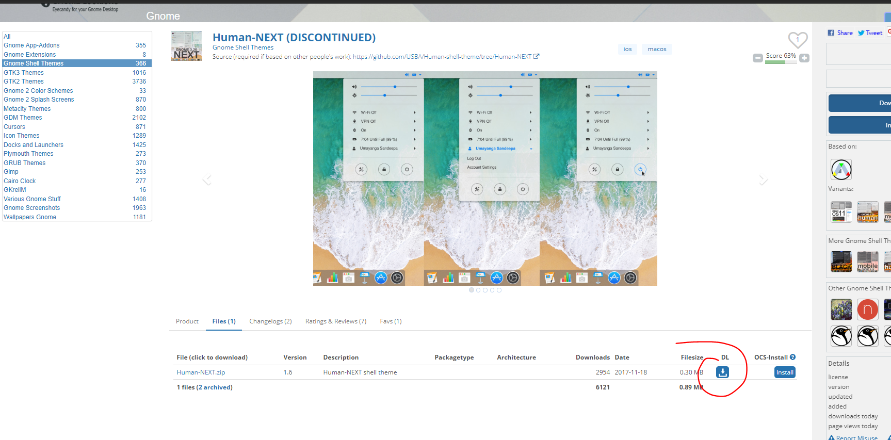Open Various Gnome Stuff category
Image resolution: width=891 pixels, height=440 pixels.
[x=32, y=199]
